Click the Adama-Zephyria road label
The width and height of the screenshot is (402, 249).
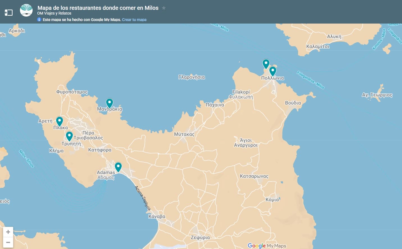coord(143,198)
